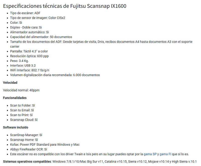Click the "ScanSnap Manager: Sí" list item
The image size is (201, 166).
click(26, 135)
